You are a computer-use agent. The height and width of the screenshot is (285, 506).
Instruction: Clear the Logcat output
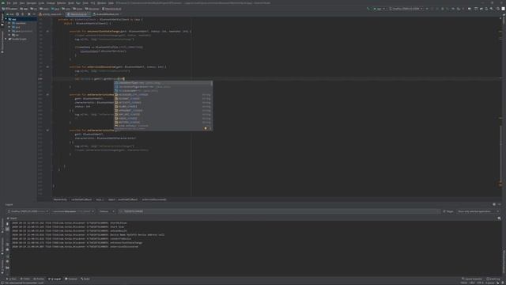click(7, 223)
